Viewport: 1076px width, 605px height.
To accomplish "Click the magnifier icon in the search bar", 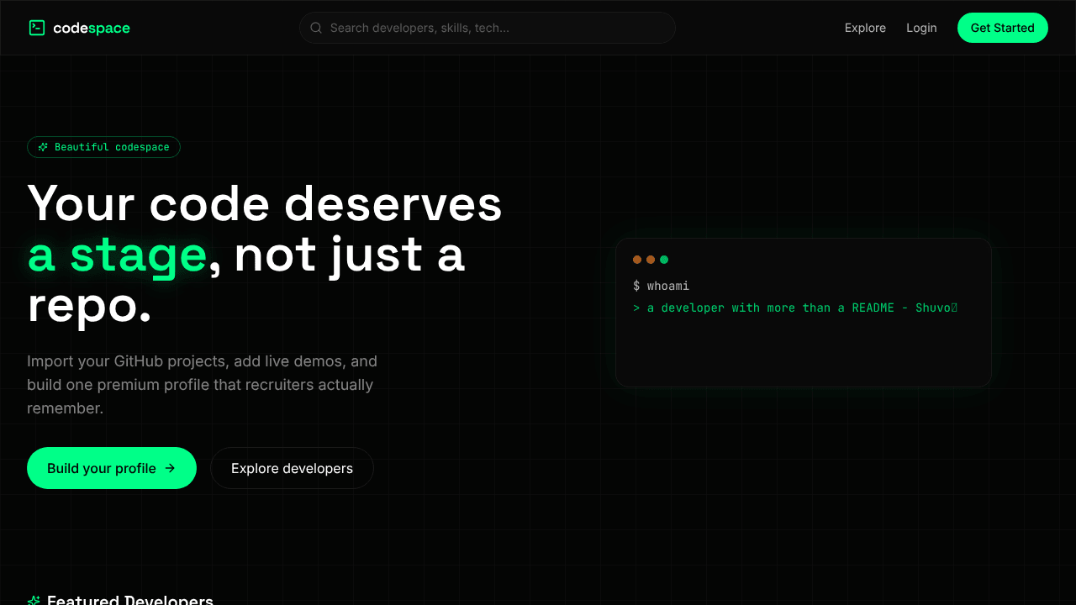I will pyautogui.click(x=316, y=28).
